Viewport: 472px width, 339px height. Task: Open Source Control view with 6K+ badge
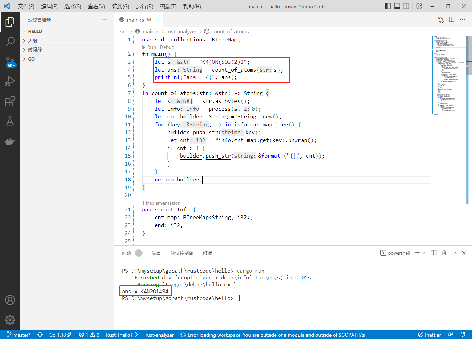click(x=10, y=62)
